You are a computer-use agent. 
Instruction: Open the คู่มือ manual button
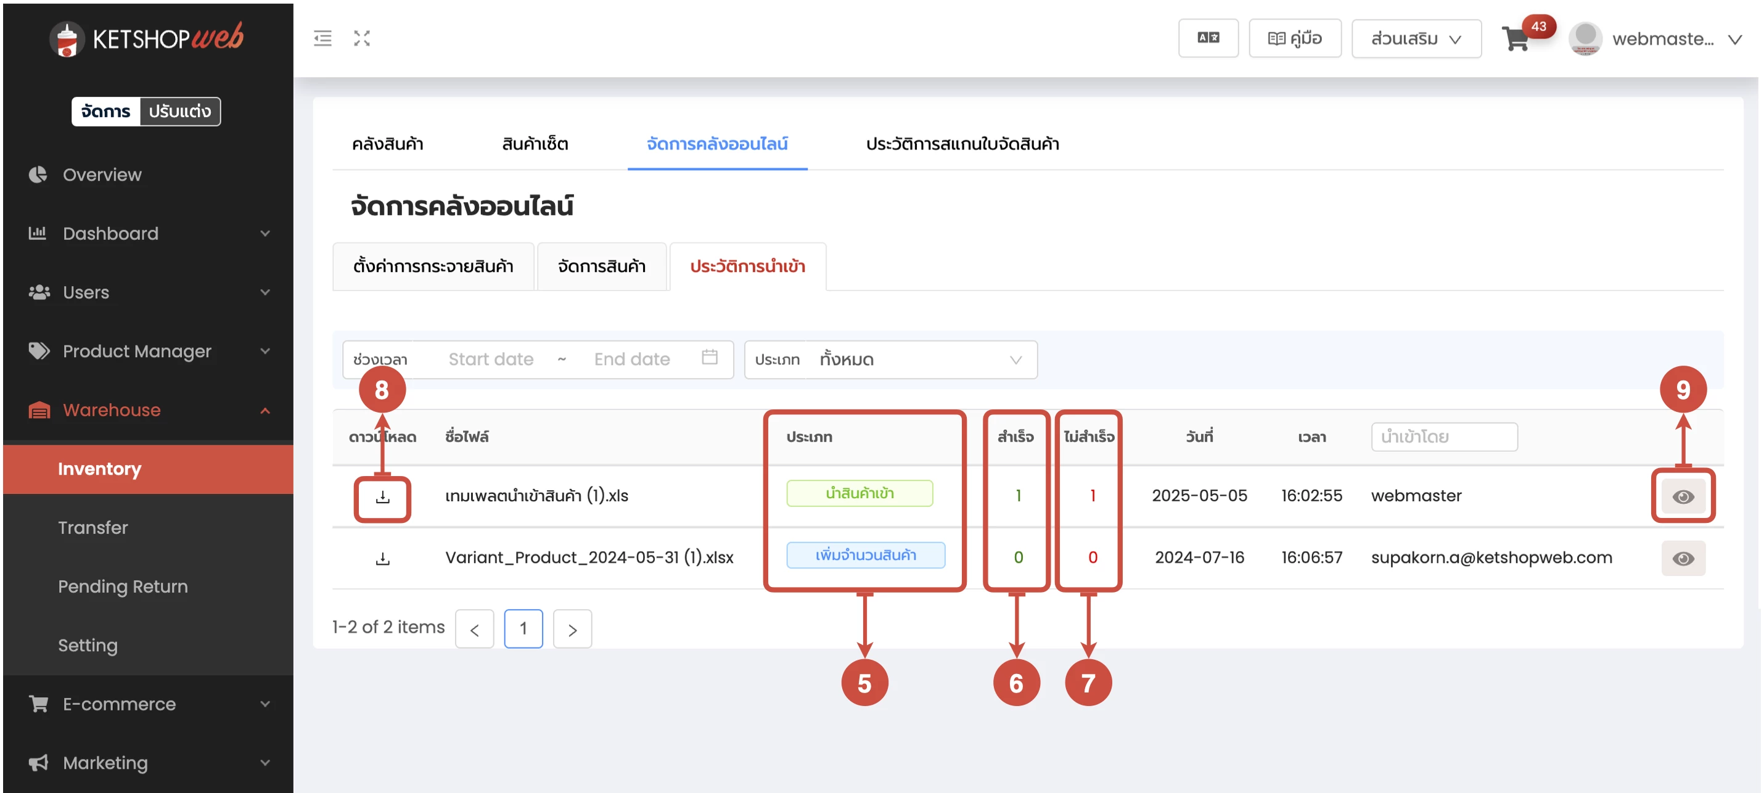pyautogui.click(x=1294, y=38)
